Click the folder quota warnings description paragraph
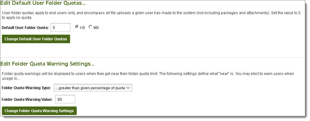310x121 pixels. [148, 76]
